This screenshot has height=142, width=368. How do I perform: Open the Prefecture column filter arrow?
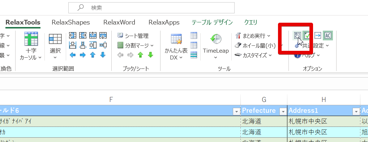click(283, 112)
